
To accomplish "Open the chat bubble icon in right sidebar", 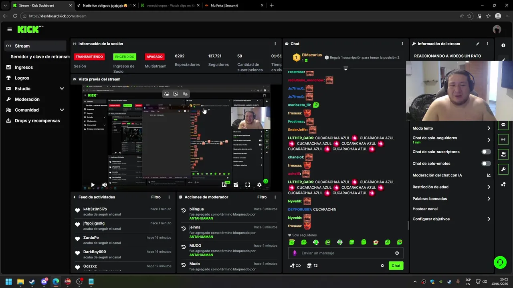I will 503,125.
